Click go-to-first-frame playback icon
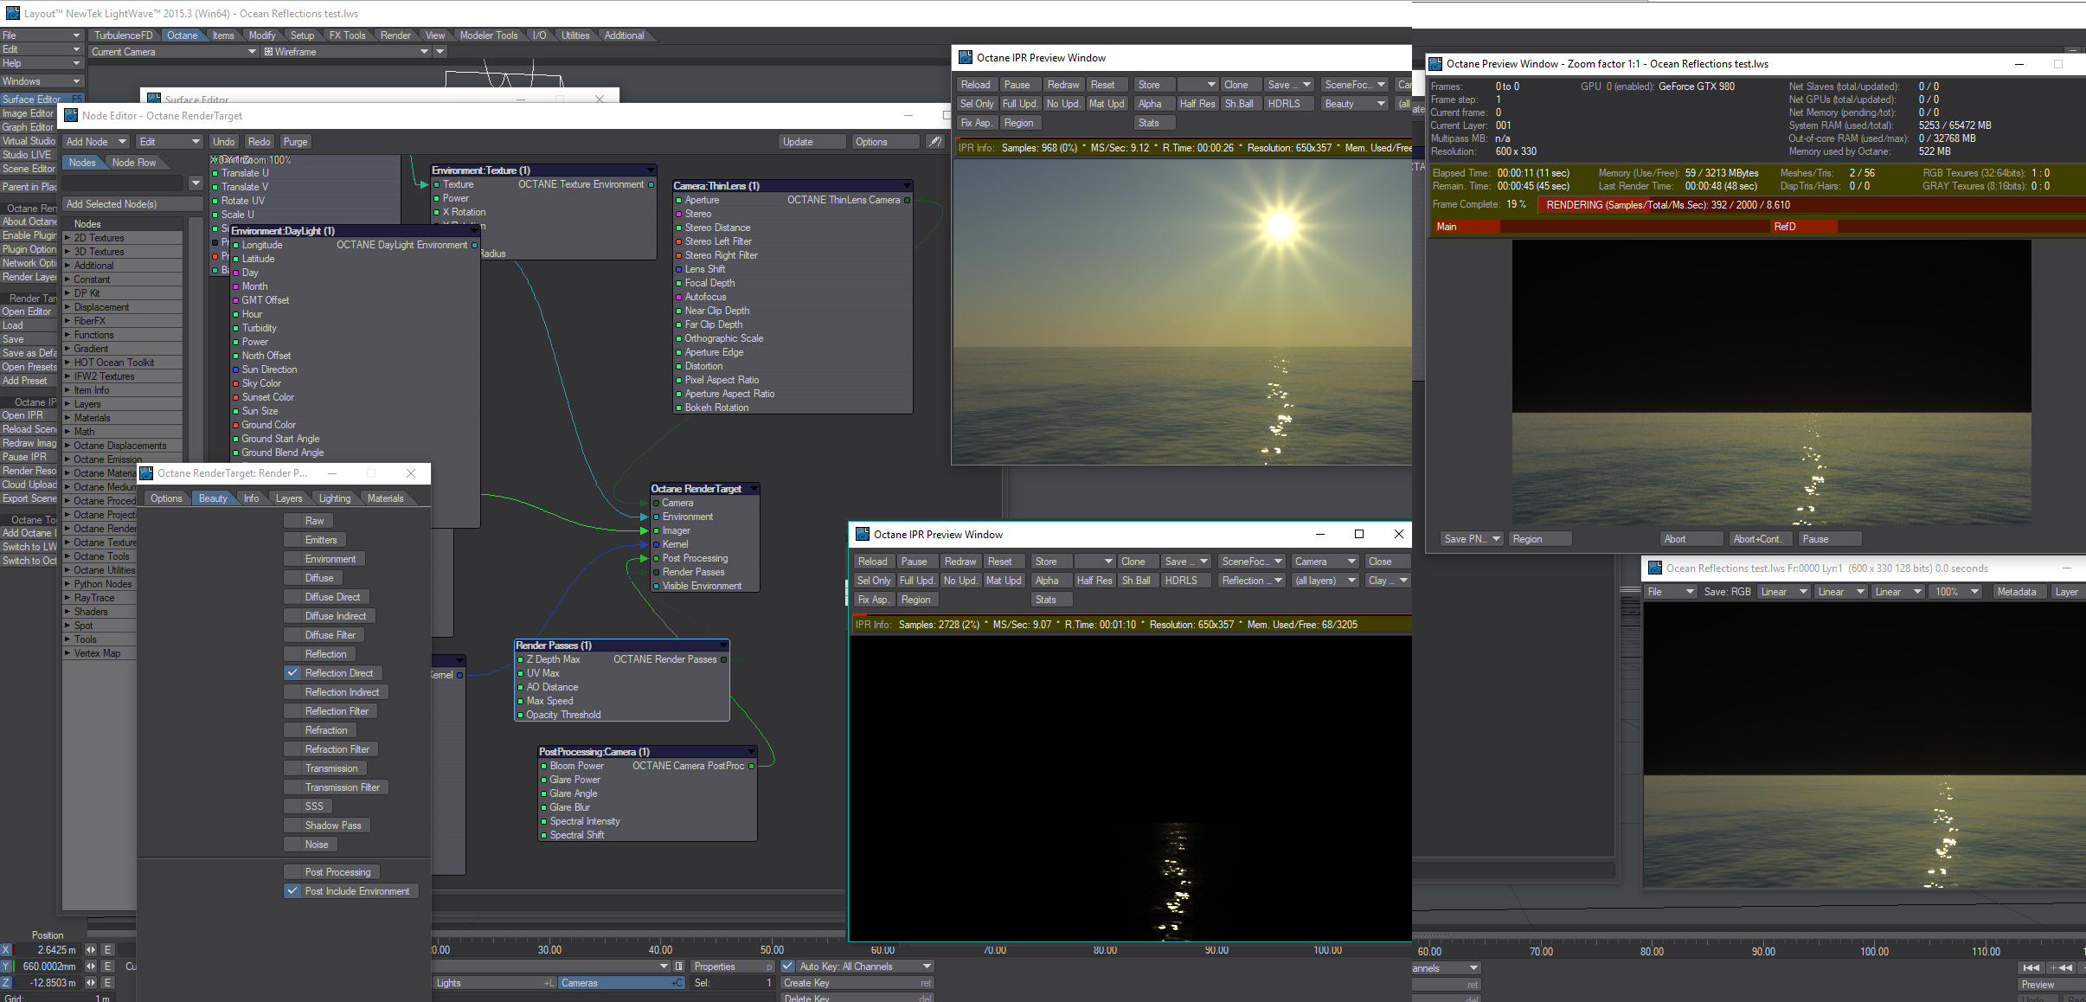Screen dimensions: 2086x1002 click(2031, 967)
